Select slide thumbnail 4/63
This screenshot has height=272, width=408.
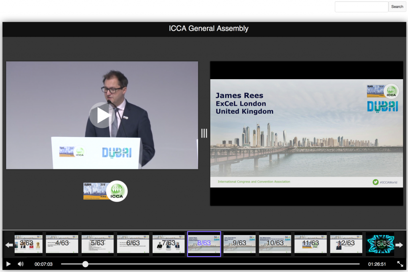pos(62,244)
